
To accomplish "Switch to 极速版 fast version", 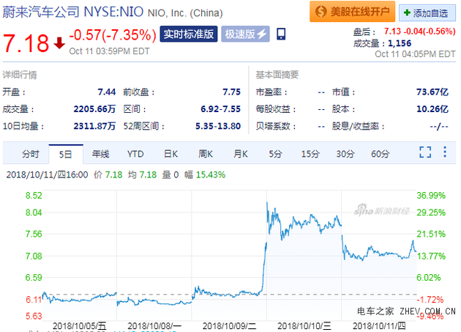I will (x=245, y=34).
